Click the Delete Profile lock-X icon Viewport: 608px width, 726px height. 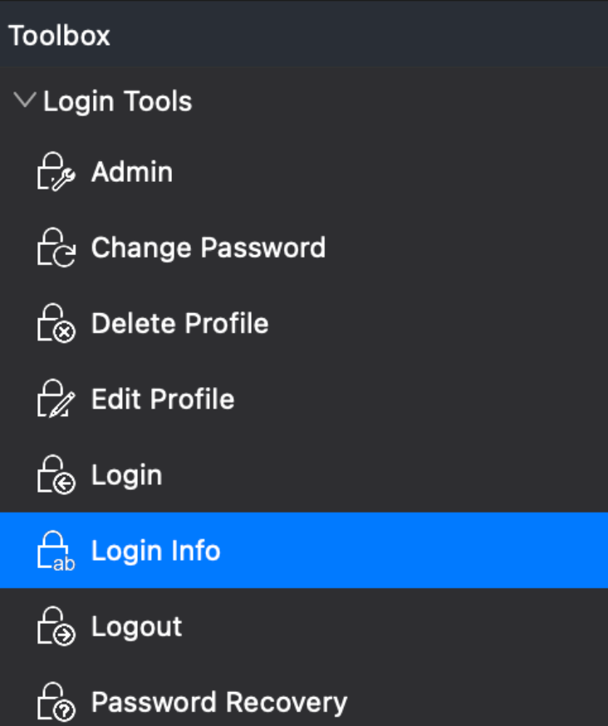coord(56,324)
